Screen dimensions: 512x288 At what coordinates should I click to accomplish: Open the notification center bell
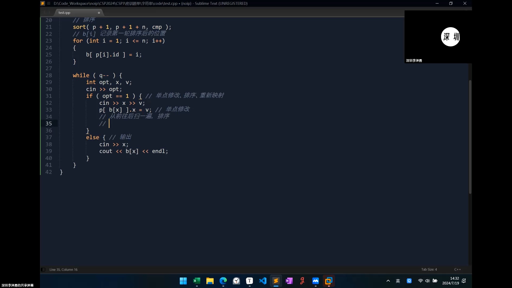pyautogui.click(x=464, y=281)
